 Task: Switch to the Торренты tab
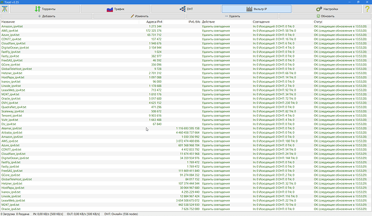click(45, 9)
